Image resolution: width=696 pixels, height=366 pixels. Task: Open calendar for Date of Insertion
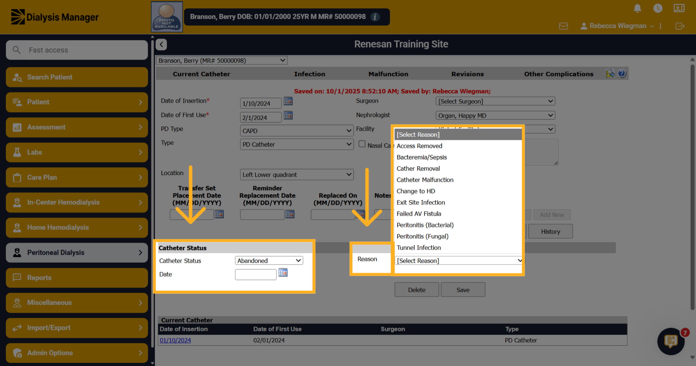click(288, 101)
